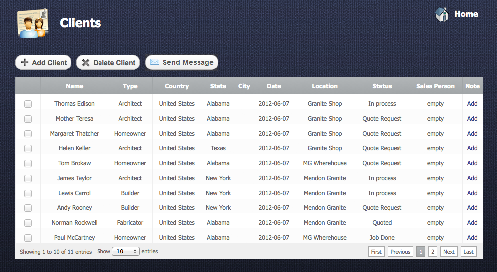Add a note for Mother Teresa
497x272 pixels.
coord(472,119)
